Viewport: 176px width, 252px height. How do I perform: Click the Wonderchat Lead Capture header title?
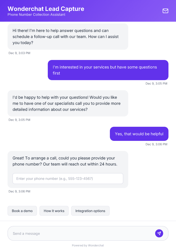(x=46, y=9)
